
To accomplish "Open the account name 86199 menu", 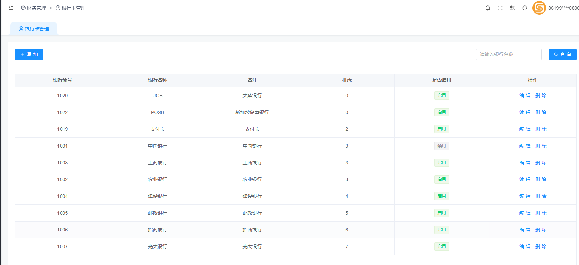I will point(563,8).
